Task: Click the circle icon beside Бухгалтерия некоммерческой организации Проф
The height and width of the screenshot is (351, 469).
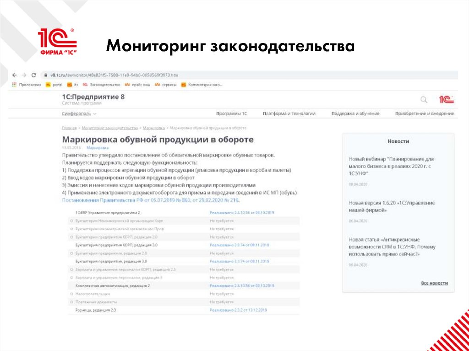Action: (x=71, y=229)
